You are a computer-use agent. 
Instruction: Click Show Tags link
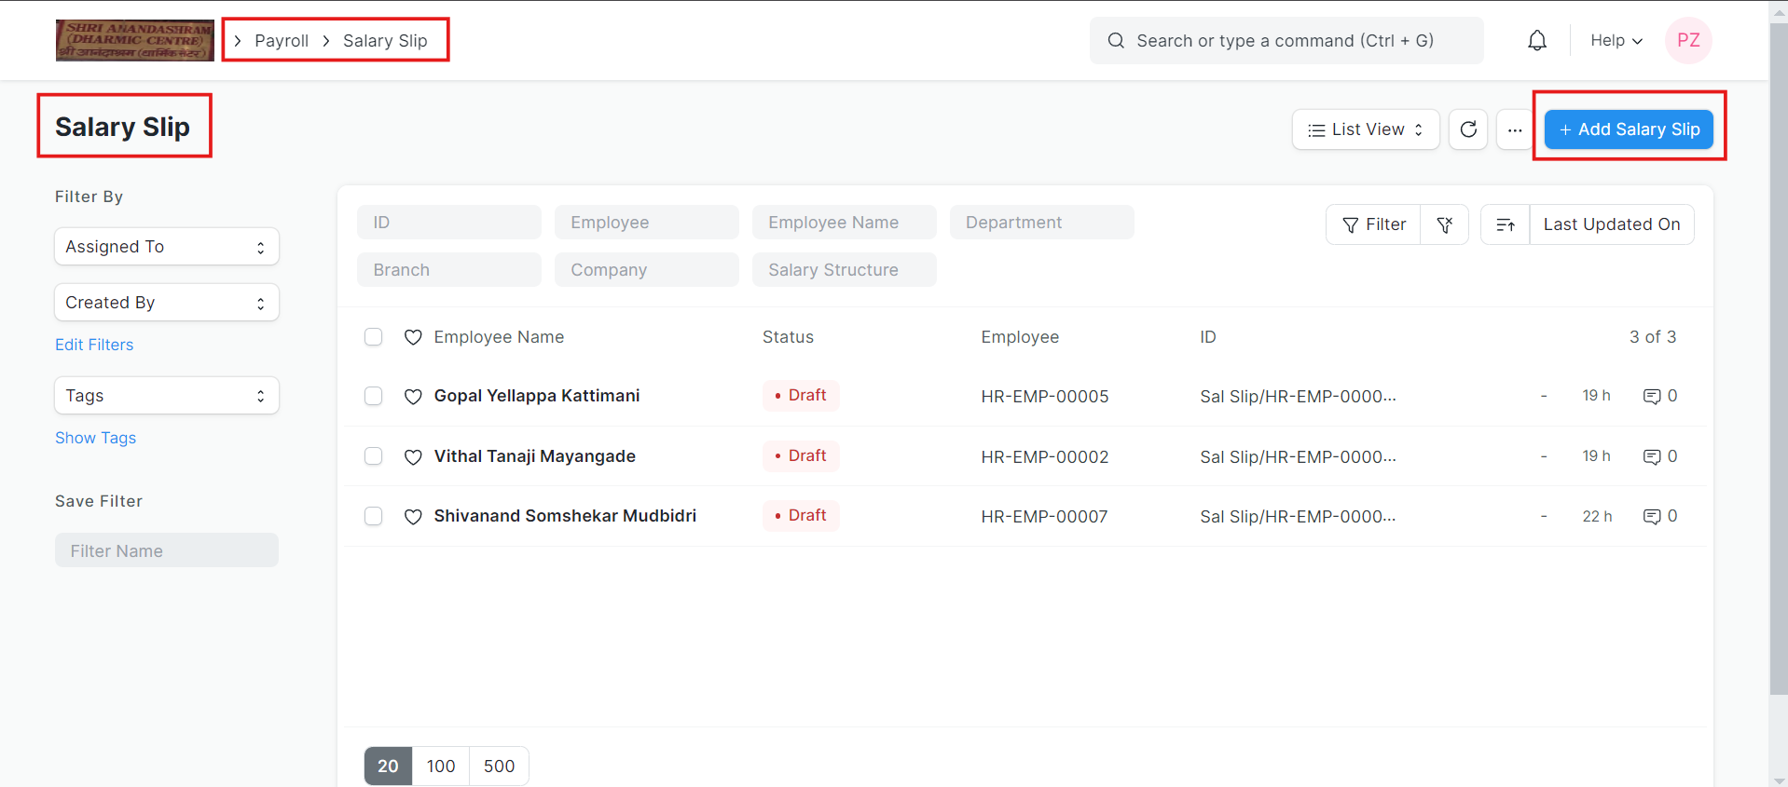tap(95, 438)
